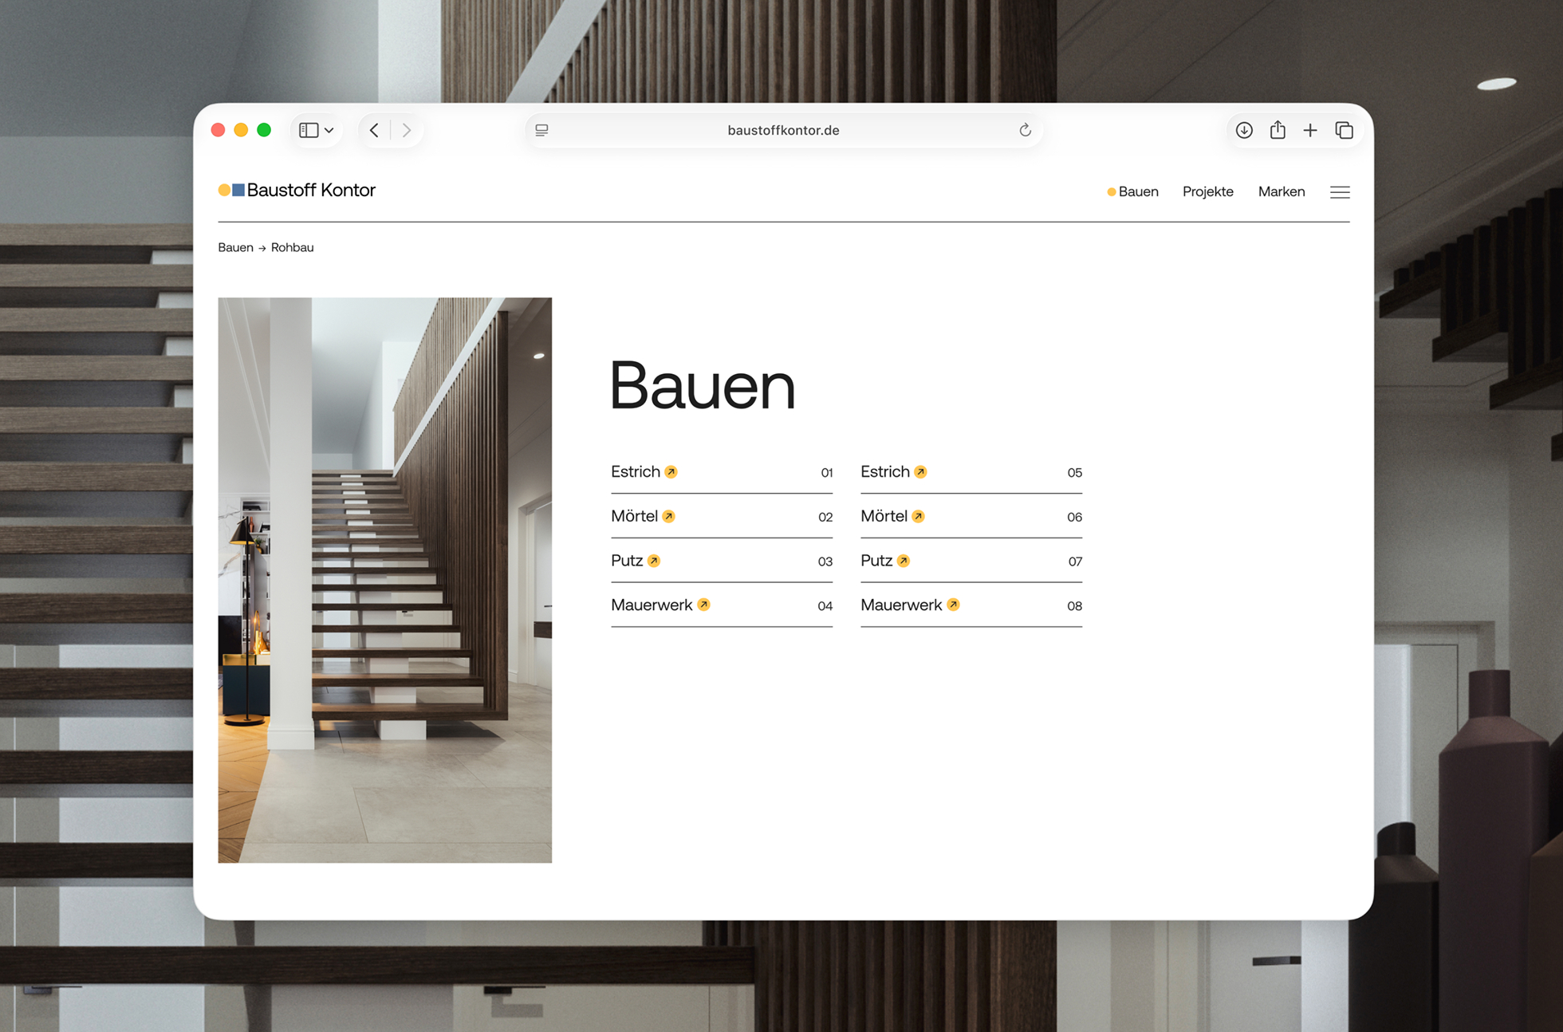Click arrow icon beside Mauerwerk 04
The height and width of the screenshot is (1032, 1563).
703,605
